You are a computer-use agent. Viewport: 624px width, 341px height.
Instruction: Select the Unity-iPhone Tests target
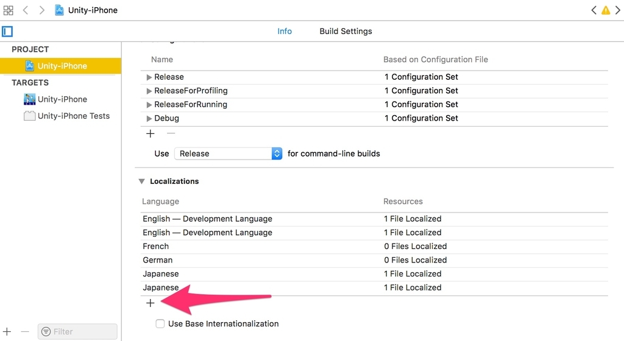pyautogui.click(x=73, y=116)
